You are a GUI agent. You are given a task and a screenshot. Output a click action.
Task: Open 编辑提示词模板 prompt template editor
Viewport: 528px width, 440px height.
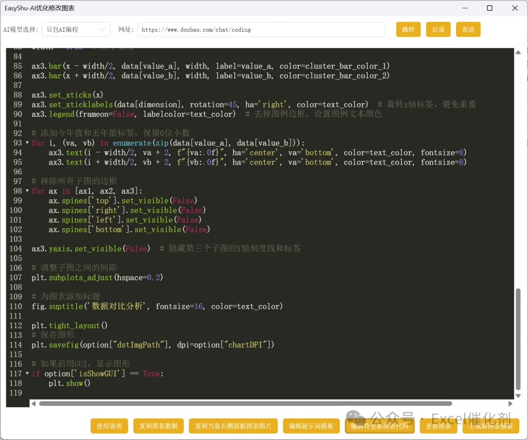pyautogui.click(x=311, y=426)
